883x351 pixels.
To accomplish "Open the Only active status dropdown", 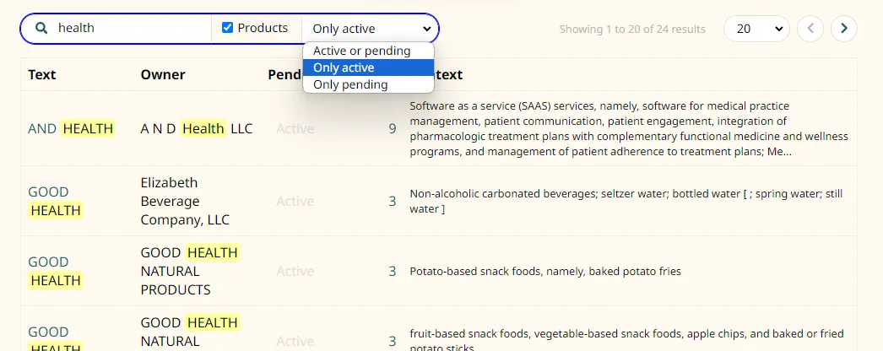I will pyautogui.click(x=370, y=29).
